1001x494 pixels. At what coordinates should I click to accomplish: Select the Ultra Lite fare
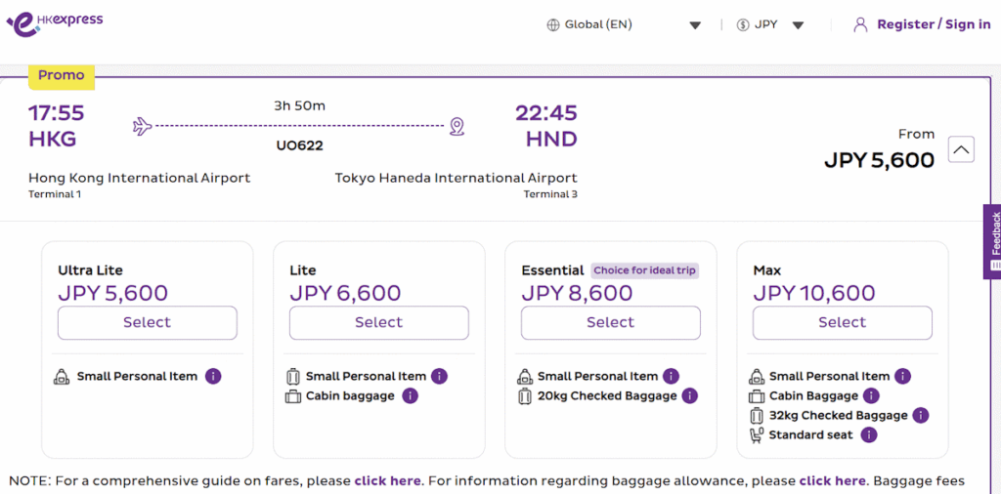(x=147, y=322)
